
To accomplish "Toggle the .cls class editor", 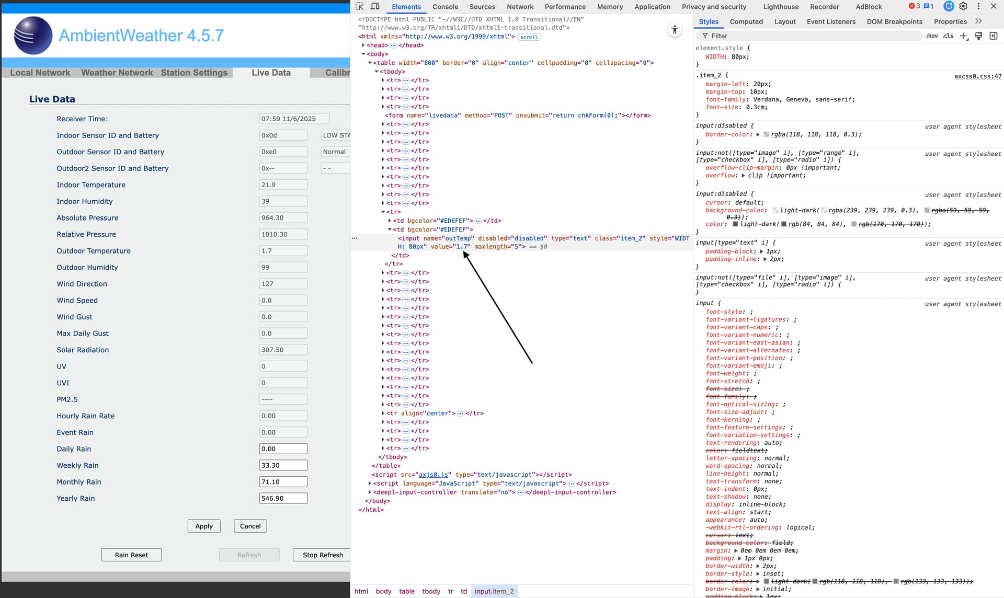I will (x=948, y=36).
